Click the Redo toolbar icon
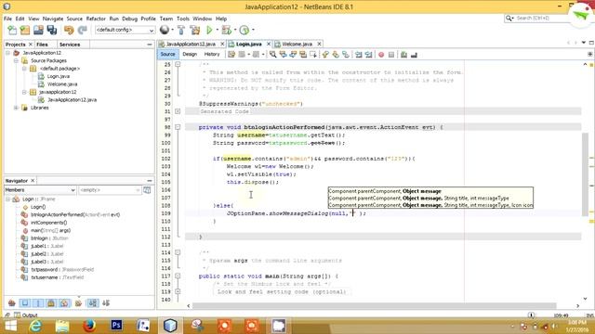 click(x=82, y=30)
